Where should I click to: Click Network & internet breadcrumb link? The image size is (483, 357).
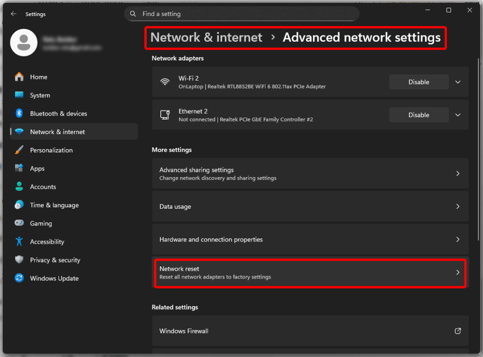click(x=207, y=37)
